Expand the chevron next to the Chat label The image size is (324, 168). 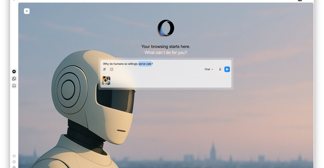pyautogui.click(x=212, y=69)
